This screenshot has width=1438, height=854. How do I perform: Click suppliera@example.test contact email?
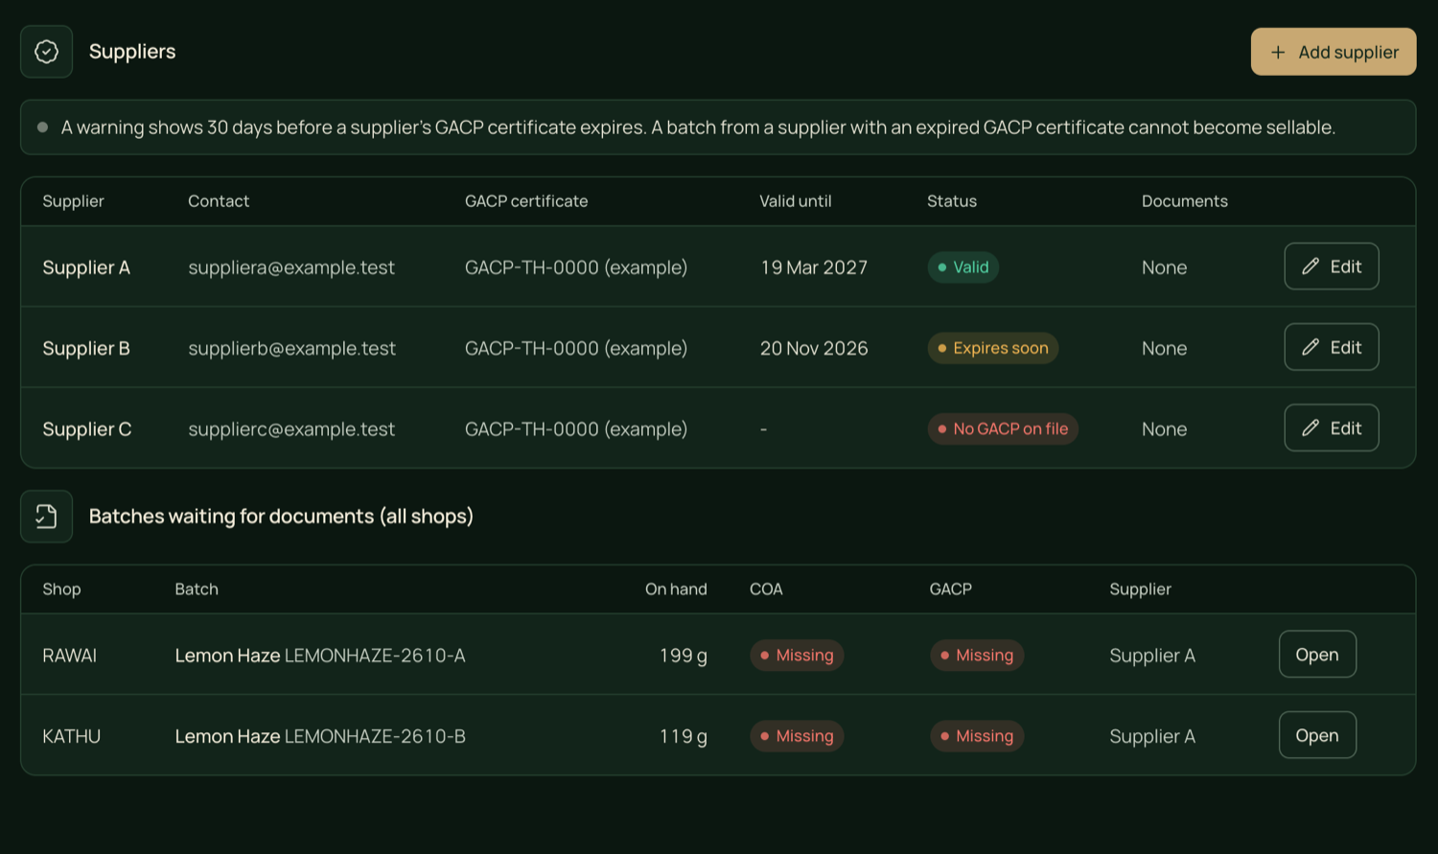(291, 267)
